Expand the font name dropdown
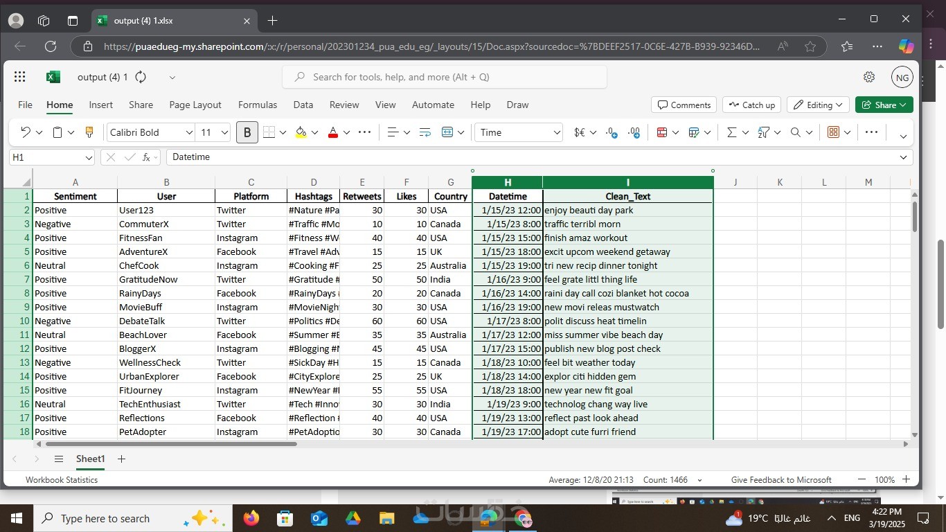The image size is (946, 532). pos(189,132)
